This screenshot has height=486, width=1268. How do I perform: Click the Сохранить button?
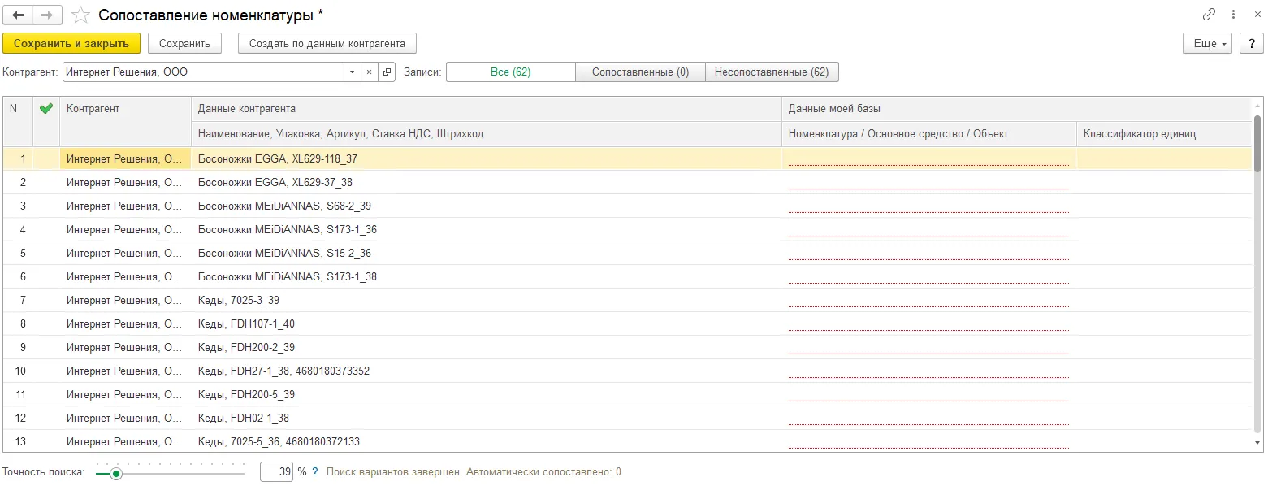tap(184, 43)
